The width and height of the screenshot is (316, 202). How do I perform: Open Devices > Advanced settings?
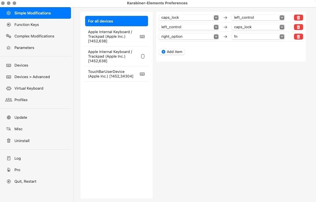point(35,77)
